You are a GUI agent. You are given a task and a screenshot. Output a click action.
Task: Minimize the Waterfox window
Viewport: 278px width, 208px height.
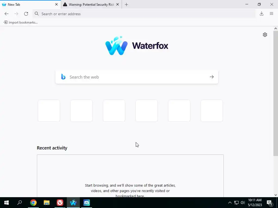tap(247, 4)
